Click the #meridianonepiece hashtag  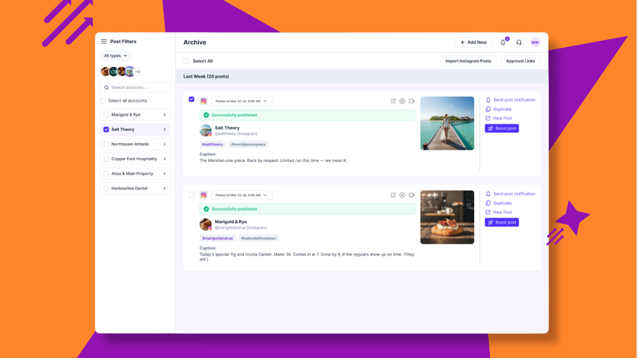tap(248, 144)
